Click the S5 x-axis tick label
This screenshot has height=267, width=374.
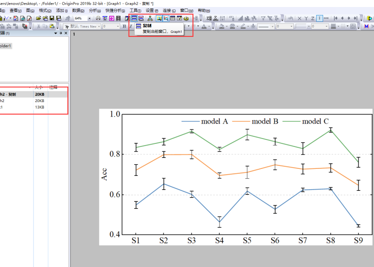coord(247,240)
